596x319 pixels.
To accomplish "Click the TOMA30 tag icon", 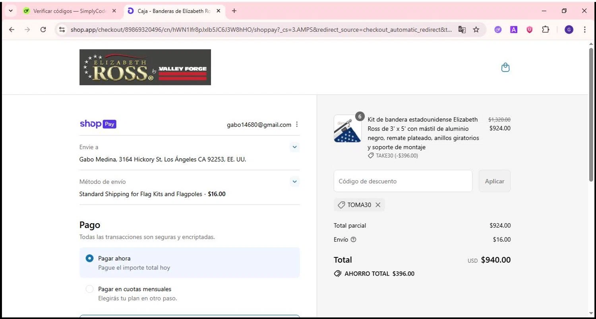I will [341, 205].
